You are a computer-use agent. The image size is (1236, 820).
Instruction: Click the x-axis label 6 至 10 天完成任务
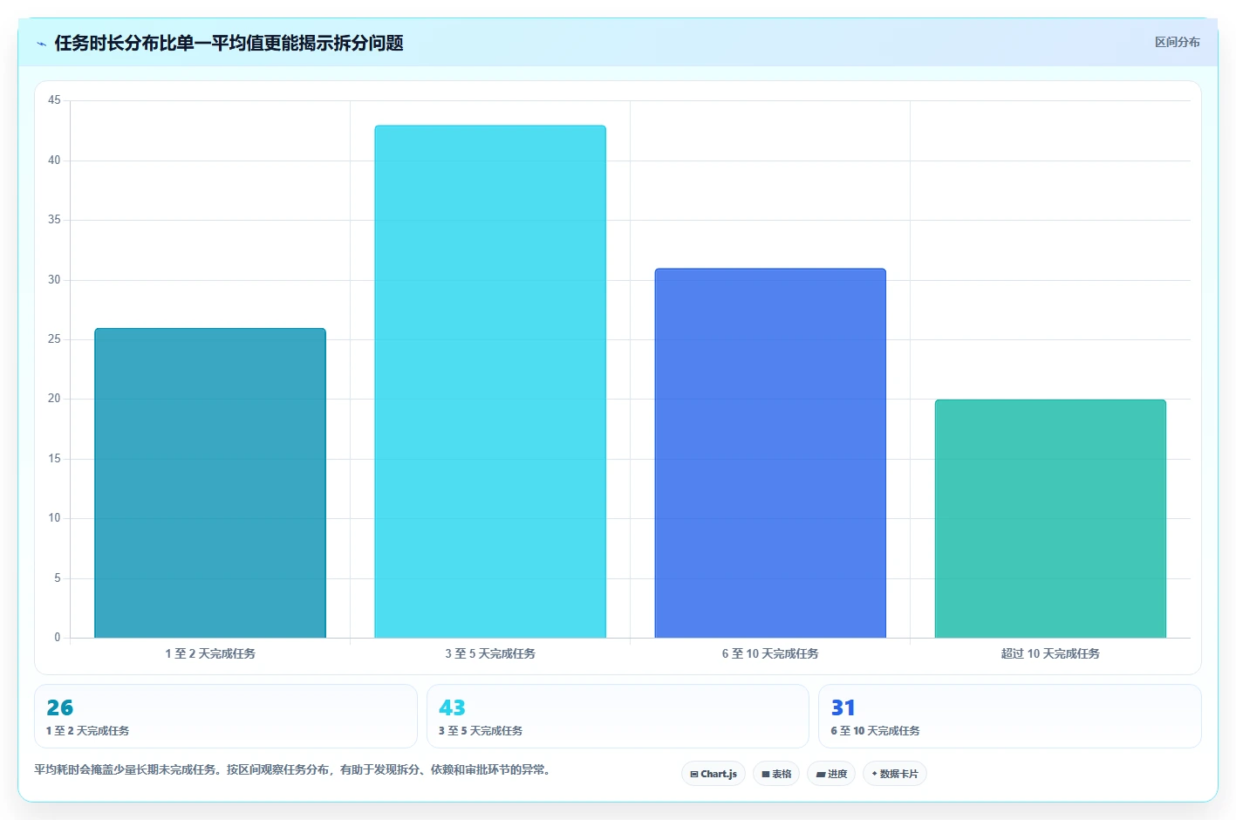[x=770, y=653]
